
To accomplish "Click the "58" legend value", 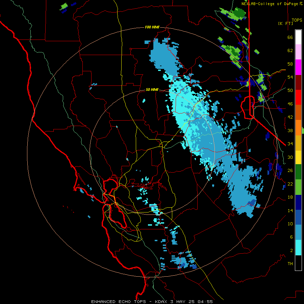I will [x=290, y=64].
